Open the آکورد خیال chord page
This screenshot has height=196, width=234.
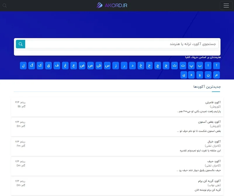click(214, 142)
